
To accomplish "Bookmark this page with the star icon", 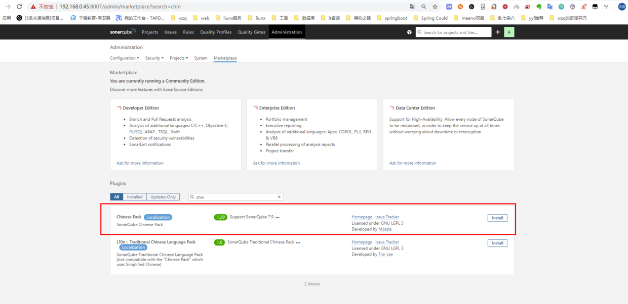I will tap(435, 7).
